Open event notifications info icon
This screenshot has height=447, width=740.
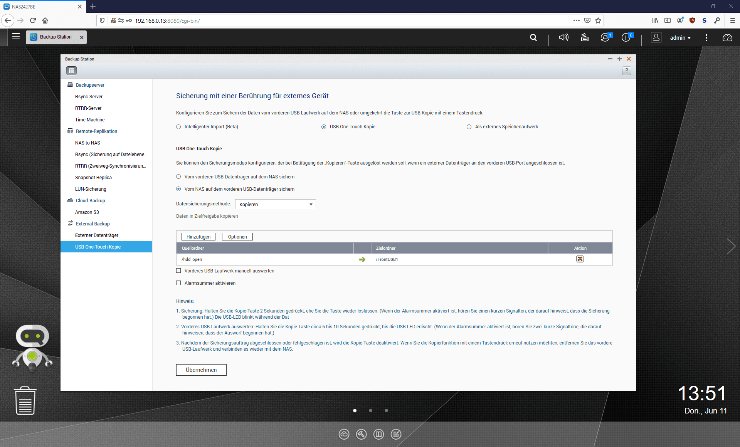click(x=626, y=37)
